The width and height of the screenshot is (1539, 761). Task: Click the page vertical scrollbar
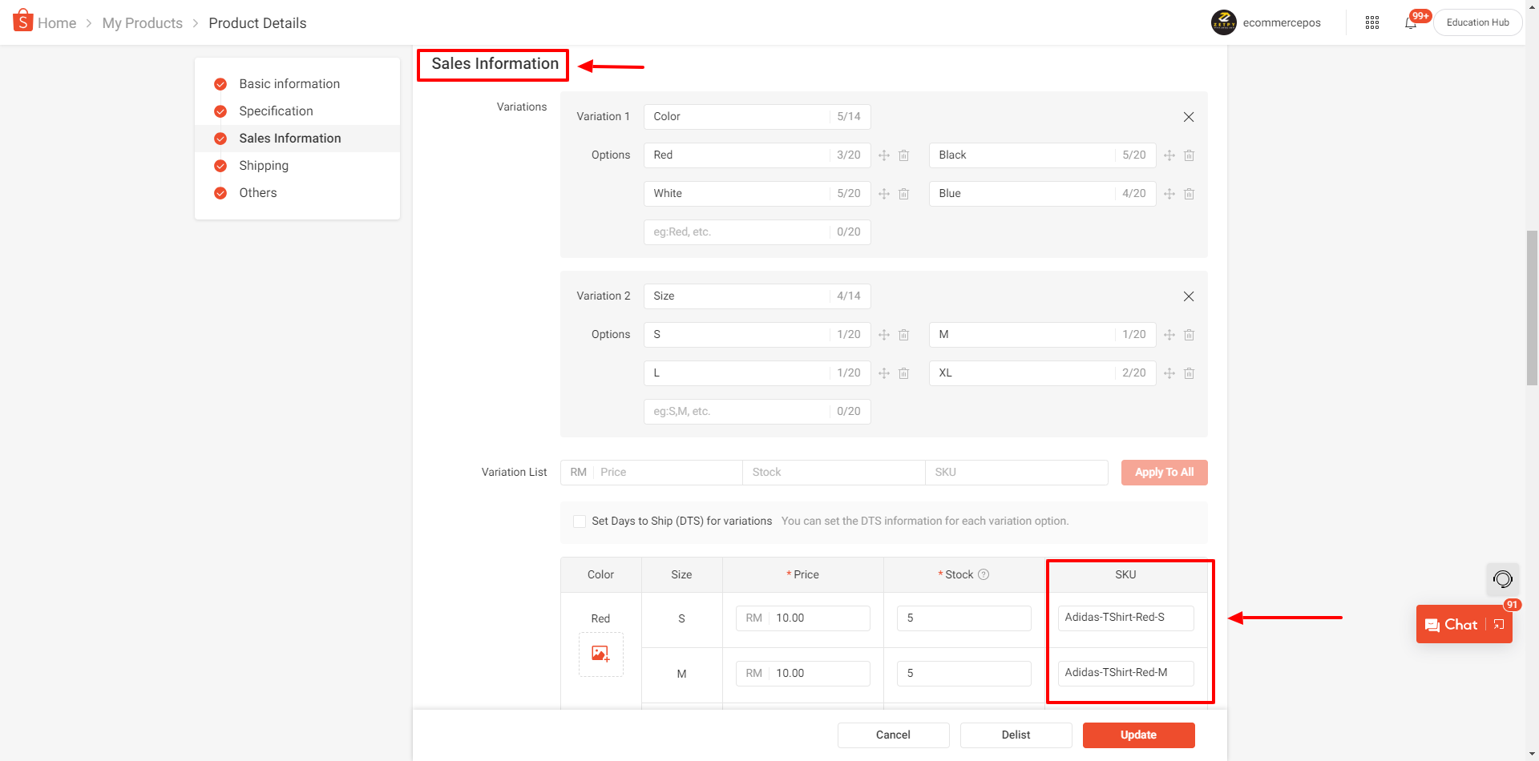pos(1532,304)
